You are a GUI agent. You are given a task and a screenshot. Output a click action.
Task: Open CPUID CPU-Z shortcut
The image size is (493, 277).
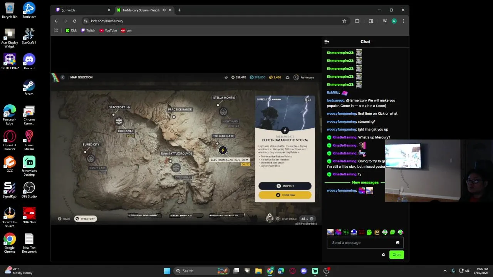point(10,62)
